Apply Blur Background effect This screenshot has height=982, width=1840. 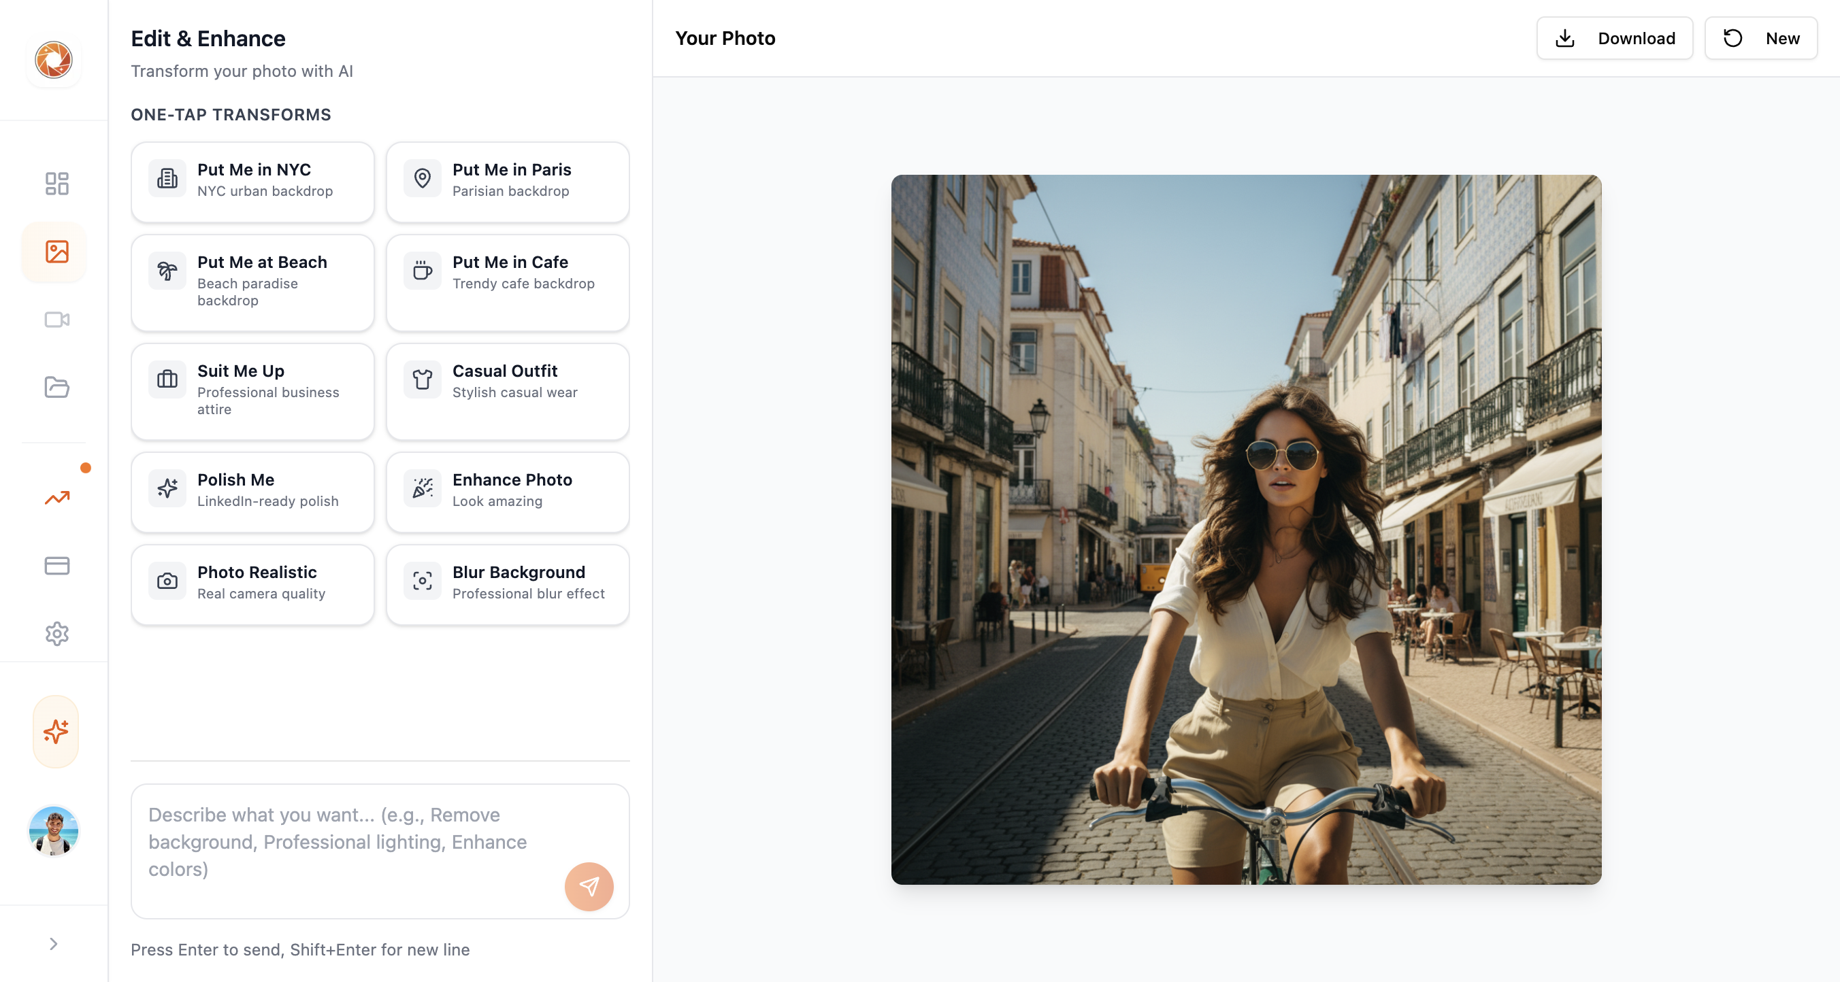click(x=507, y=583)
